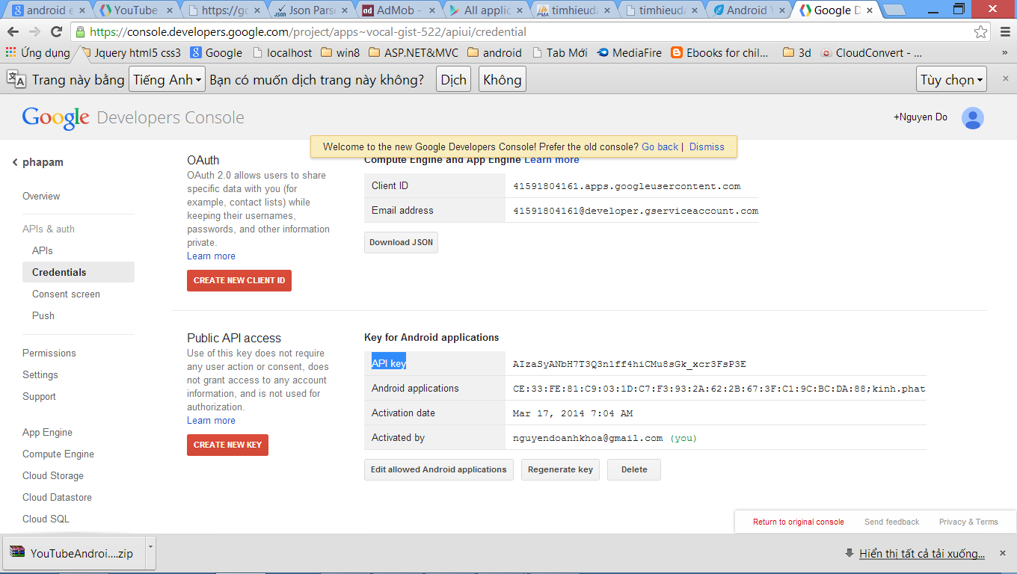This screenshot has height=574, width=1017.
Task: Go back with the browser back arrow
Action: pos(13,32)
